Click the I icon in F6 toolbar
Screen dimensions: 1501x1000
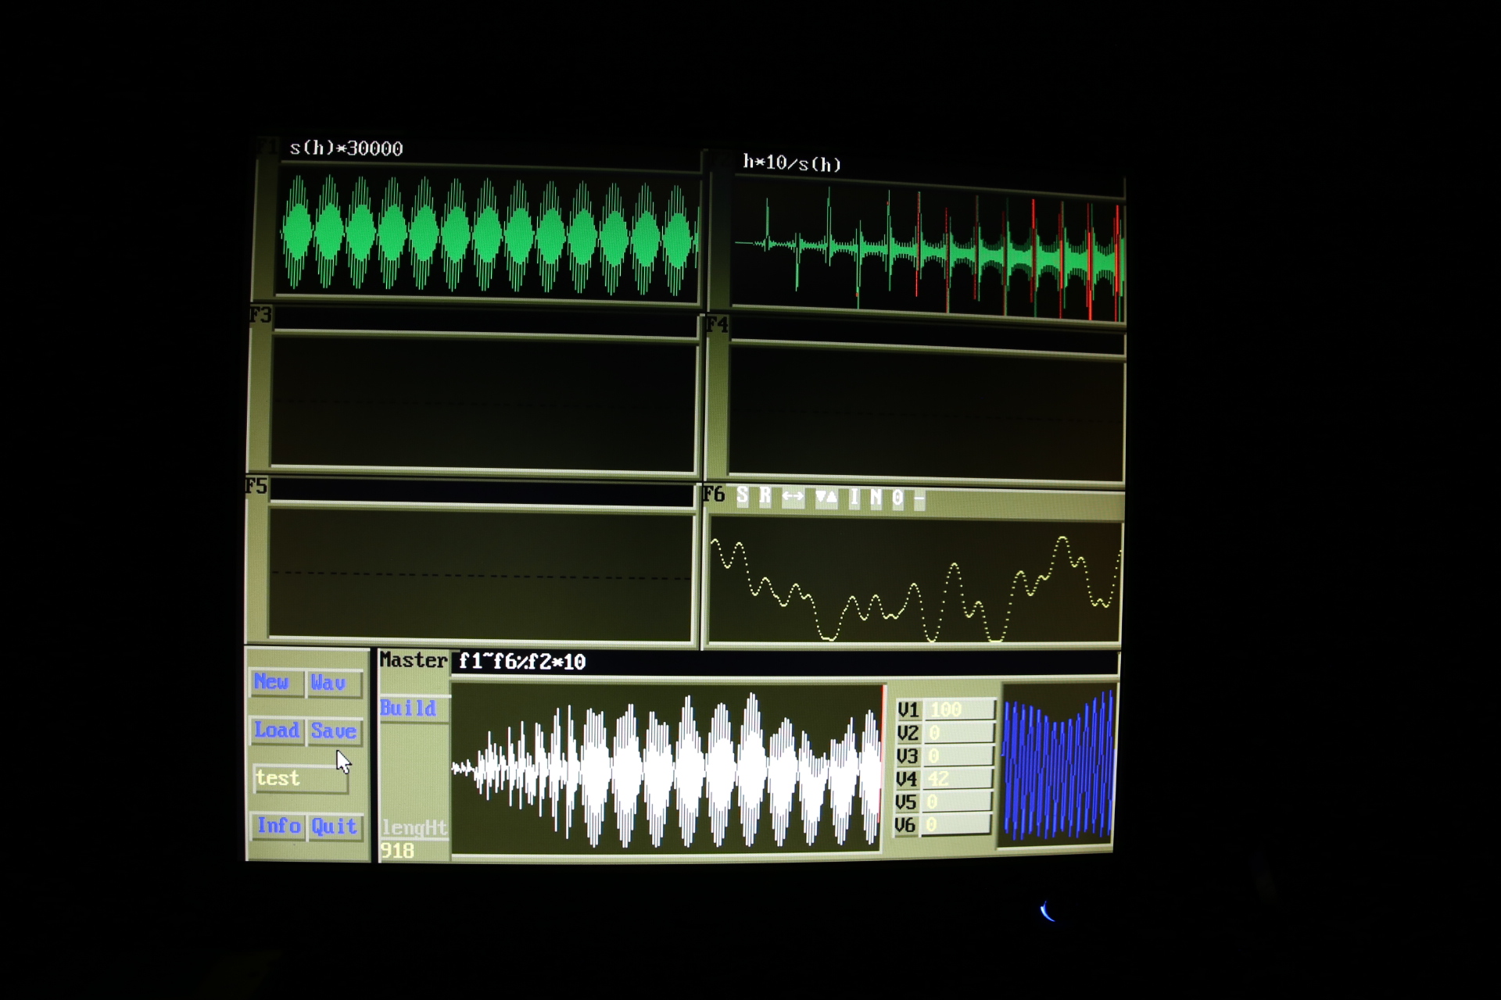[x=854, y=498]
